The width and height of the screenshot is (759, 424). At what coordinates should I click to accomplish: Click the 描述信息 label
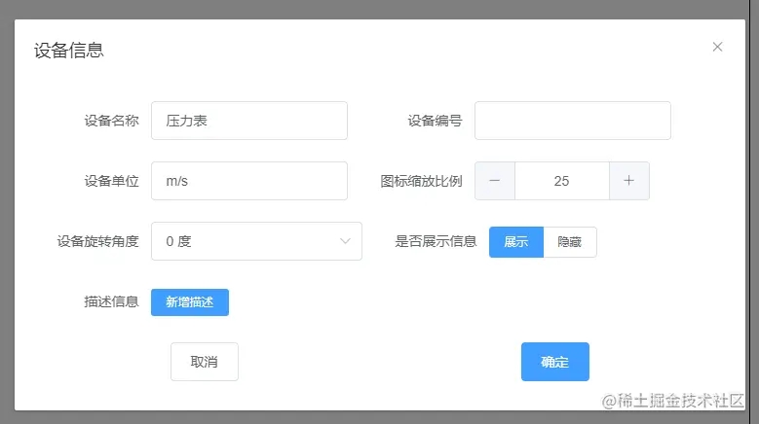pyautogui.click(x=111, y=301)
